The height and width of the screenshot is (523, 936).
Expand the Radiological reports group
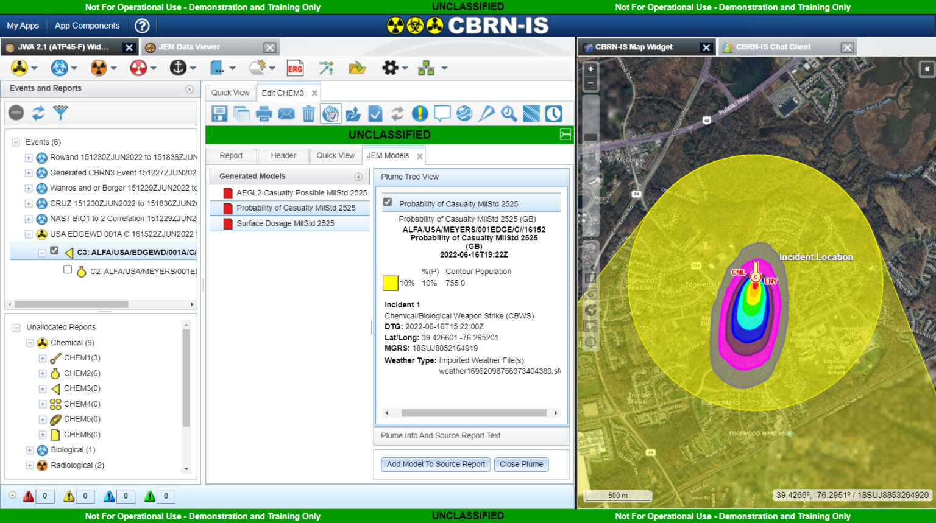[29, 465]
